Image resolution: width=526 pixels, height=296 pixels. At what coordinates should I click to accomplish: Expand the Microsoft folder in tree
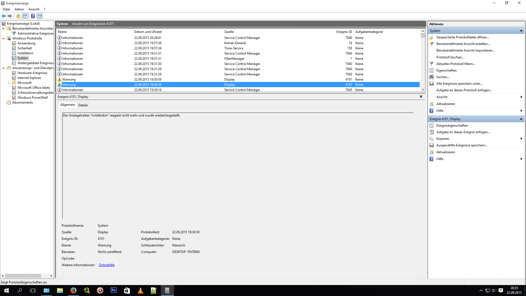coord(8,83)
